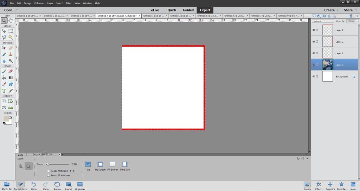Screen dimensions: 360x191
Task: Select the Eyedropper color picker tool
Action: 4,84
